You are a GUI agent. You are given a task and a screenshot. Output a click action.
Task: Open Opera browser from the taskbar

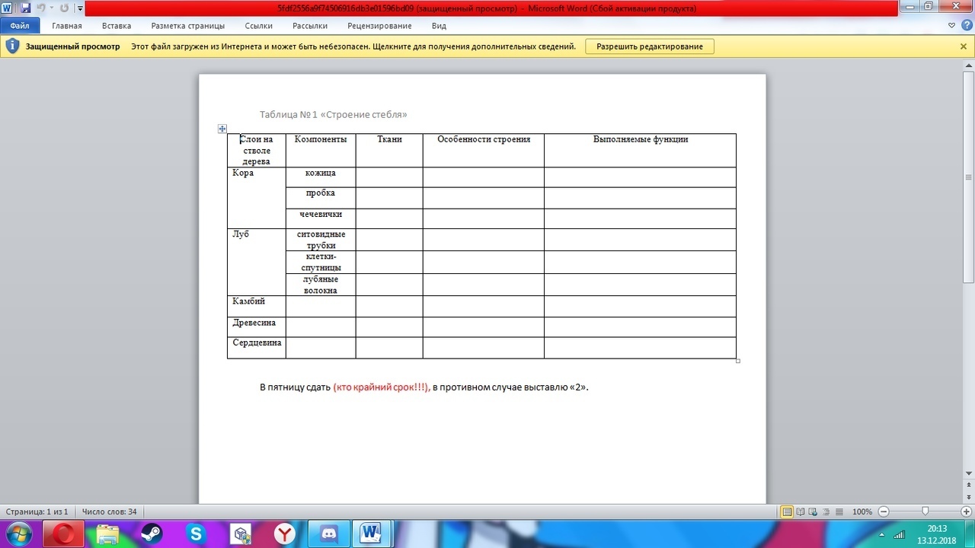[64, 534]
